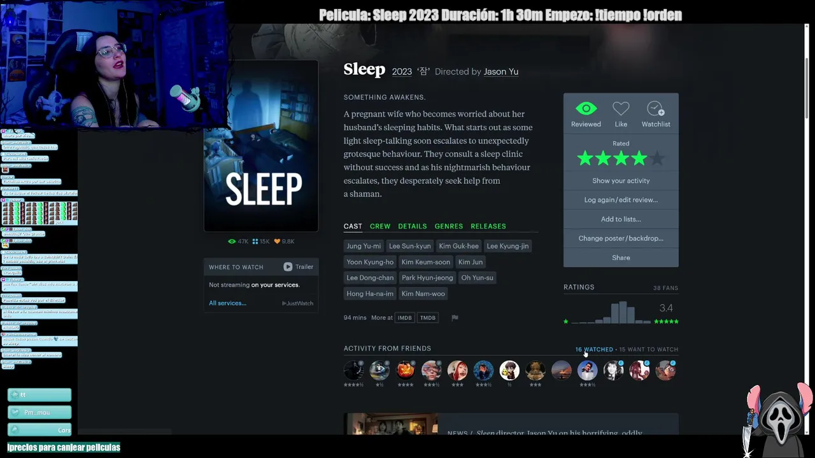Image resolution: width=815 pixels, height=458 pixels.
Task: Click the All services… link
Action: (x=227, y=303)
